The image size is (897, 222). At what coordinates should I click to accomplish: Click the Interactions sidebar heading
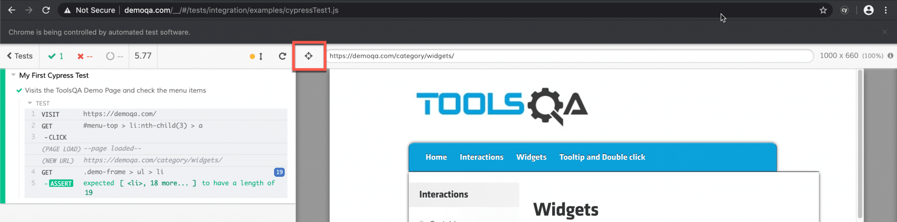444,194
